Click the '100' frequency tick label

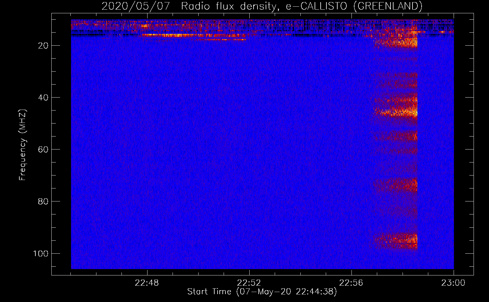click(x=41, y=253)
